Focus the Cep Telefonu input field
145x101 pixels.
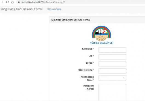[112, 71]
